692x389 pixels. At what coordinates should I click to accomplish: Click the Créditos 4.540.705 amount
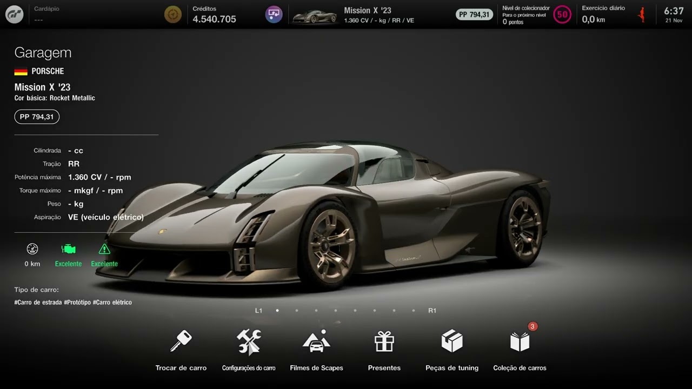pos(215,19)
